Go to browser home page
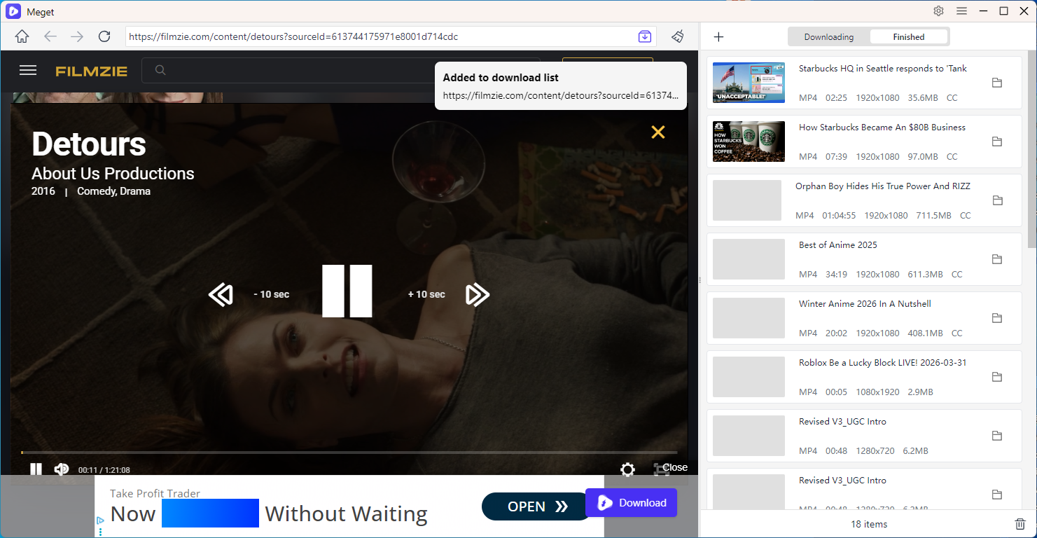1037x538 pixels. (22, 36)
